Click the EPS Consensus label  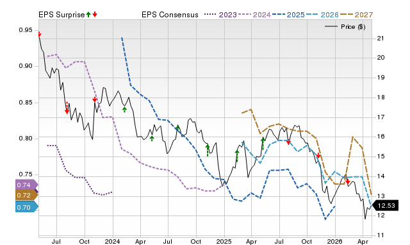pos(170,15)
